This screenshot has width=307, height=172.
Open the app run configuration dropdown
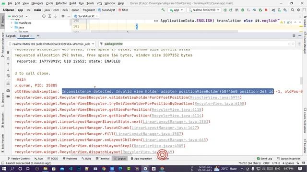click(176, 10)
